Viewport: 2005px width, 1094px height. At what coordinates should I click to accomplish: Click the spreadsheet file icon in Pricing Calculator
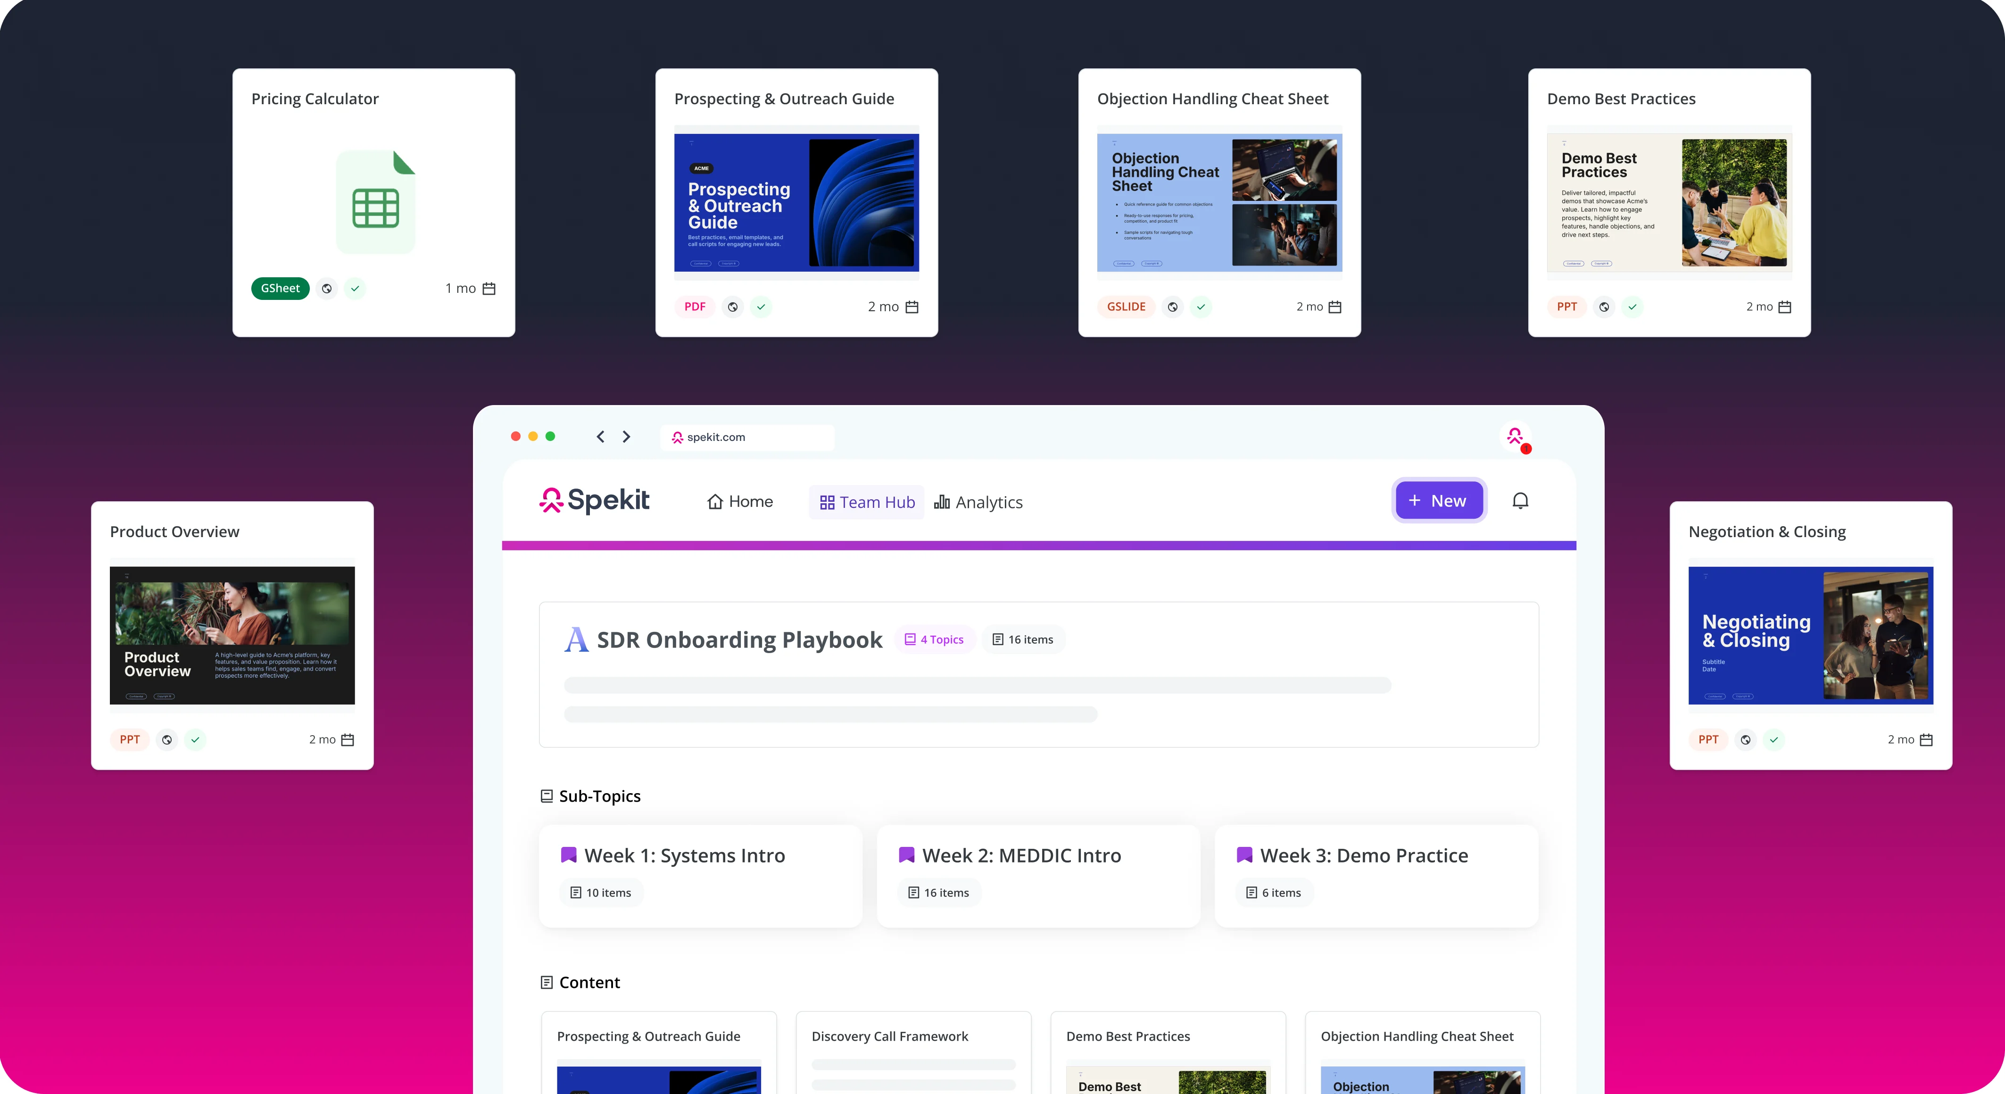coord(376,201)
